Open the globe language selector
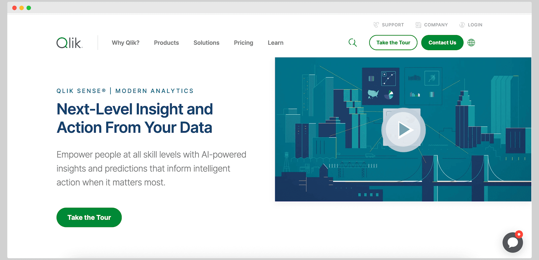This screenshot has width=539, height=260. point(471,42)
